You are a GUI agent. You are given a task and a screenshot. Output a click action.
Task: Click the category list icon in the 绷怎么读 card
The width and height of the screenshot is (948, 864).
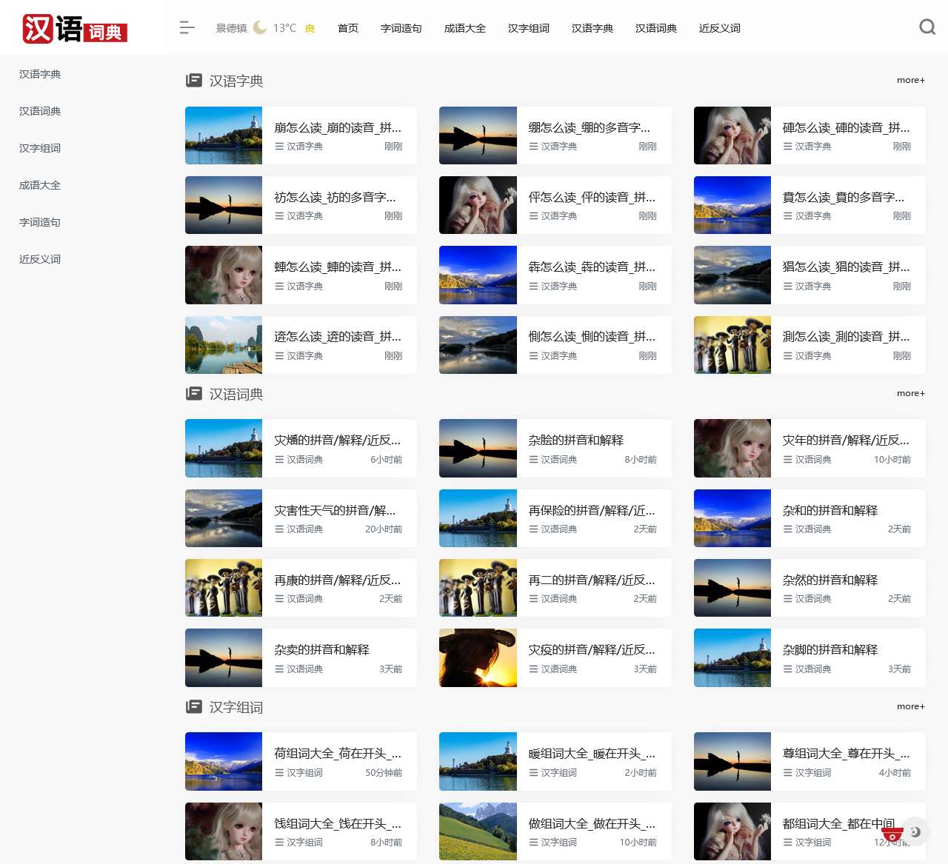click(533, 147)
